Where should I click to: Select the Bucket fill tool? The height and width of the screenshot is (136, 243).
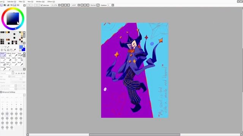pos(3,64)
